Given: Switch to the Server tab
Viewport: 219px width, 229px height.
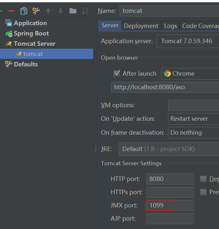Looking at the screenshot, I should (x=110, y=25).
